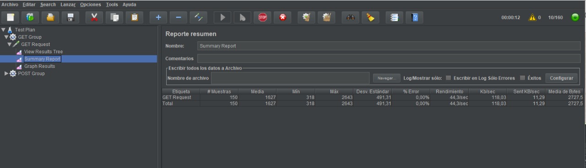Click the Nombre de archivo field
This screenshot has width=586, height=168.
coord(290,78)
